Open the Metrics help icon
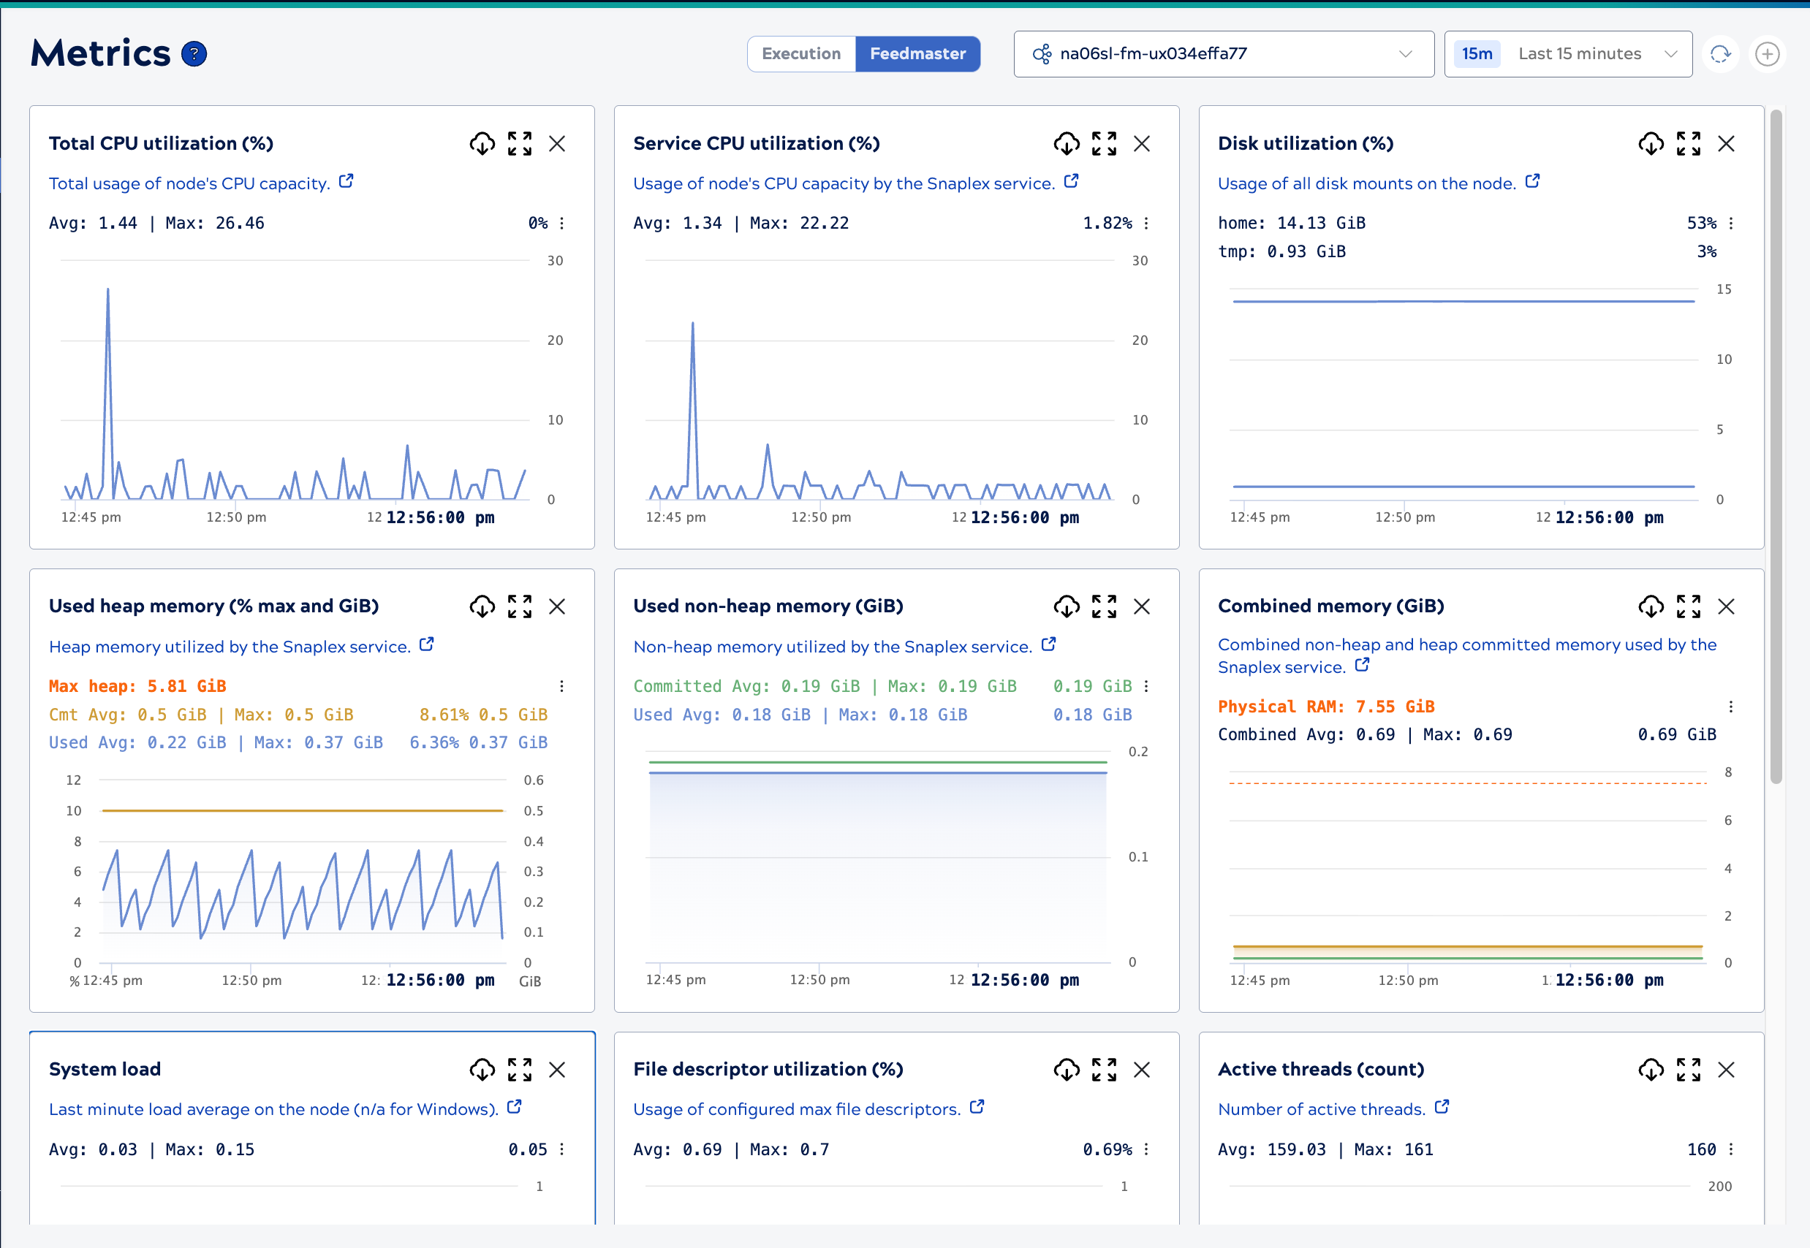Image resolution: width=1810 pixels, height=1248 pixels. 193,53
